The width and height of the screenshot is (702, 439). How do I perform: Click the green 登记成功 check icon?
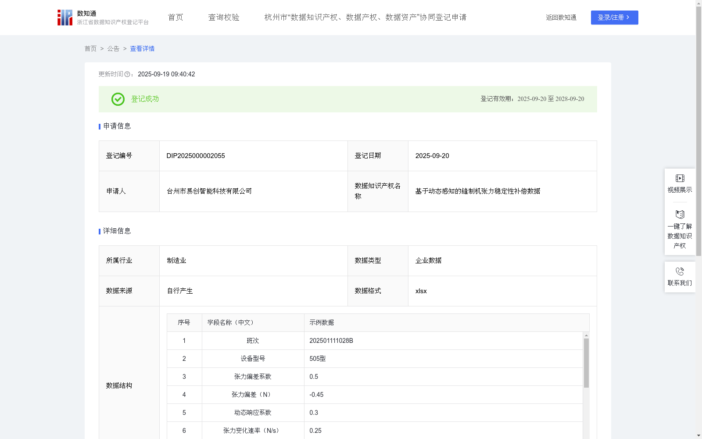coord(118,99)
